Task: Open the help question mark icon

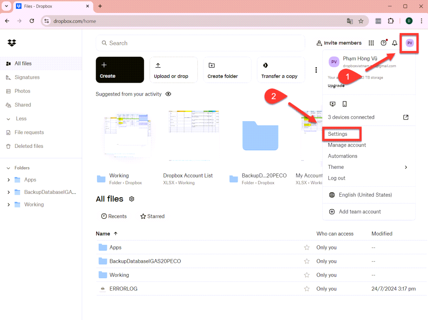Action: [x=384, y=43]
